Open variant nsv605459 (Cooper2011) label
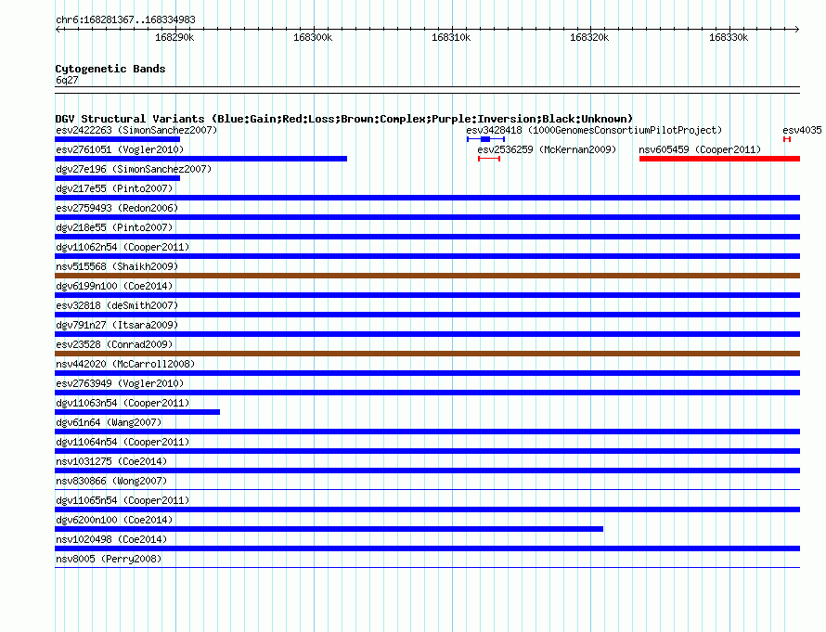This screenshot has width=826, height=632. 700,149
